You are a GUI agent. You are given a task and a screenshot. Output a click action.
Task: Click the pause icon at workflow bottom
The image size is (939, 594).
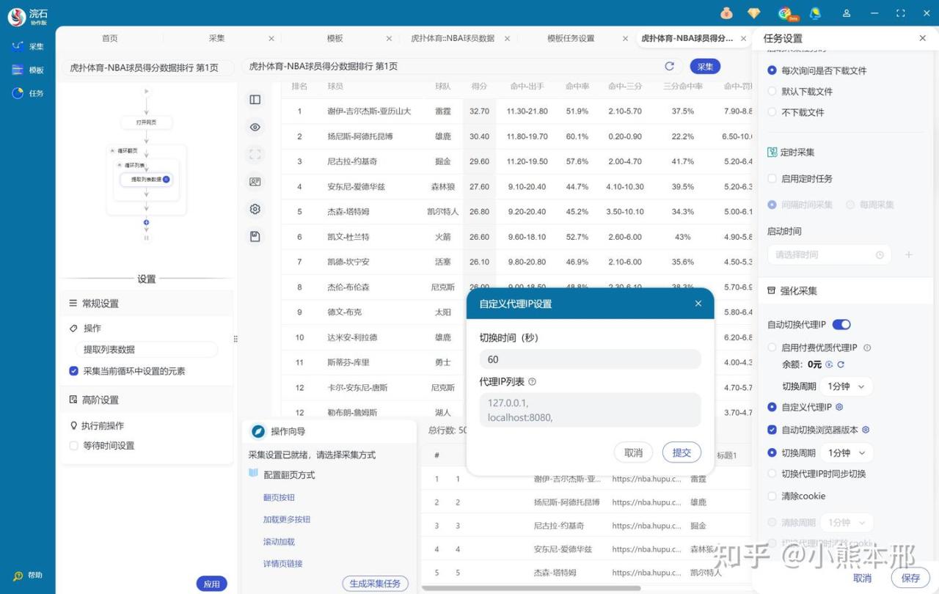pos(146,238)
